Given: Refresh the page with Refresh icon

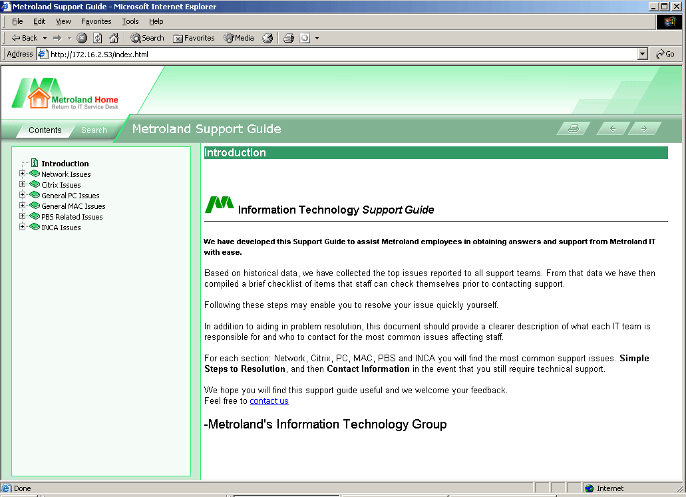Looking at the screenshot, I should (x=98, y=38).
